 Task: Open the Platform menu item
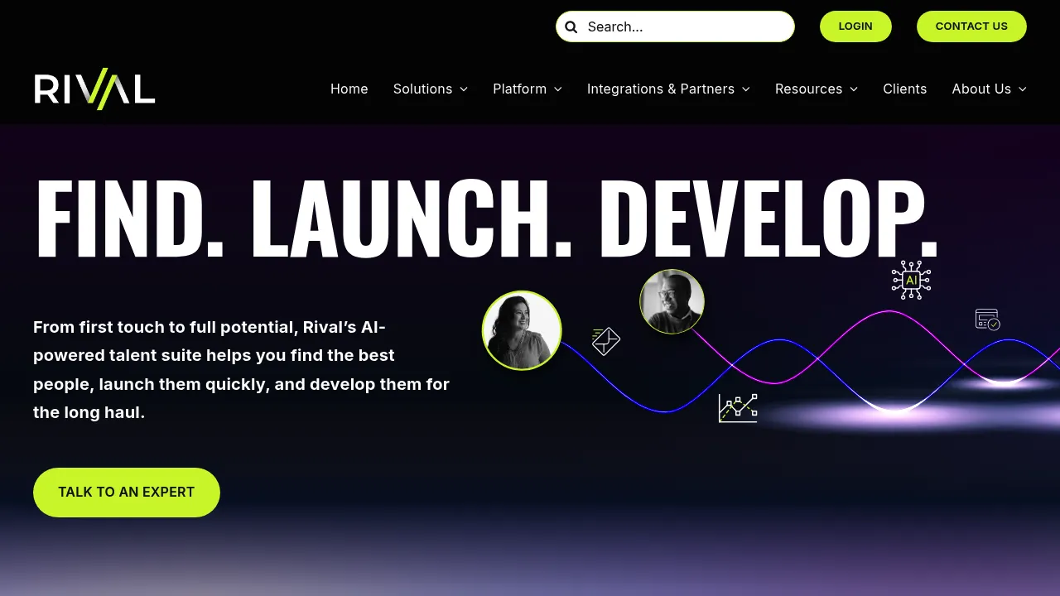click(x=519, y=89)
